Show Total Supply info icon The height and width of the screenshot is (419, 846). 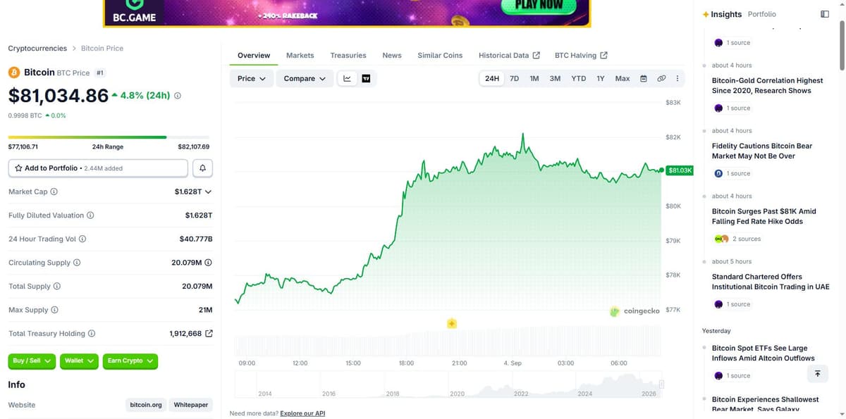tap(57, 287)
